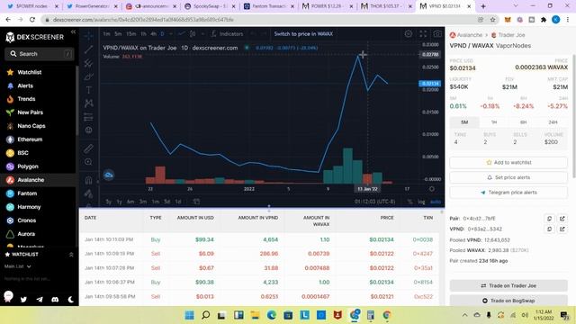The height and width of the screenshot is (324, 576).
Task: Open chart type candles icon
Action: point(193,34)
